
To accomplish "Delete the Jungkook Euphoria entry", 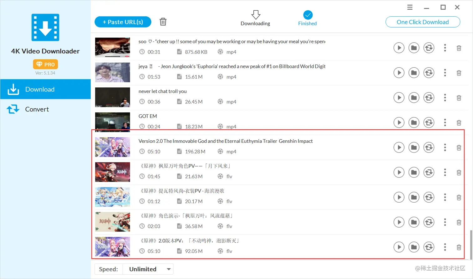I will (x=459, y=73).
